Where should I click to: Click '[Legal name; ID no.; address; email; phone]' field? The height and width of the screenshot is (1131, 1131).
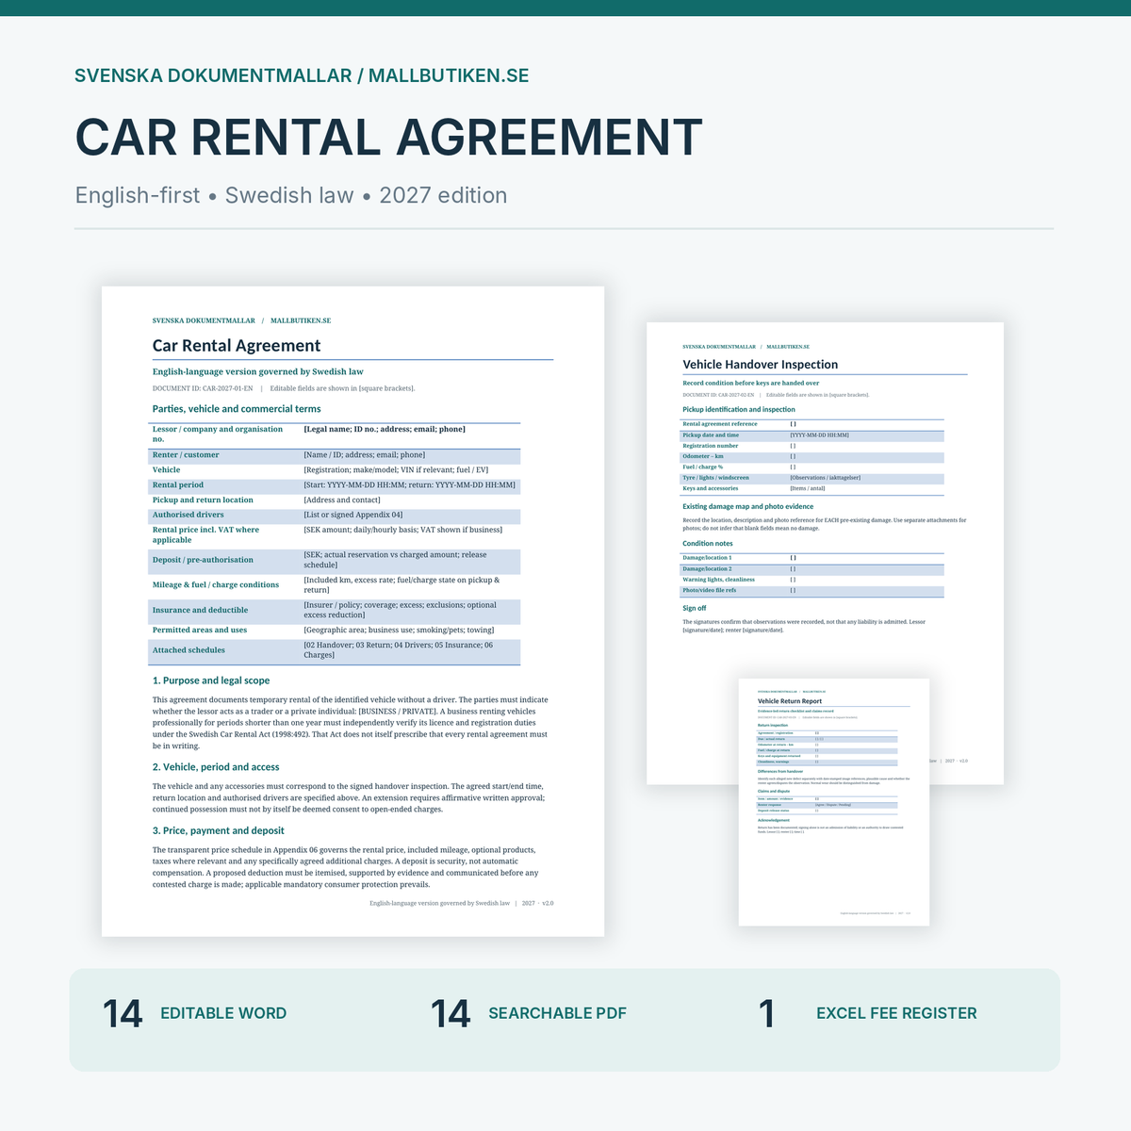pos(385,429)
